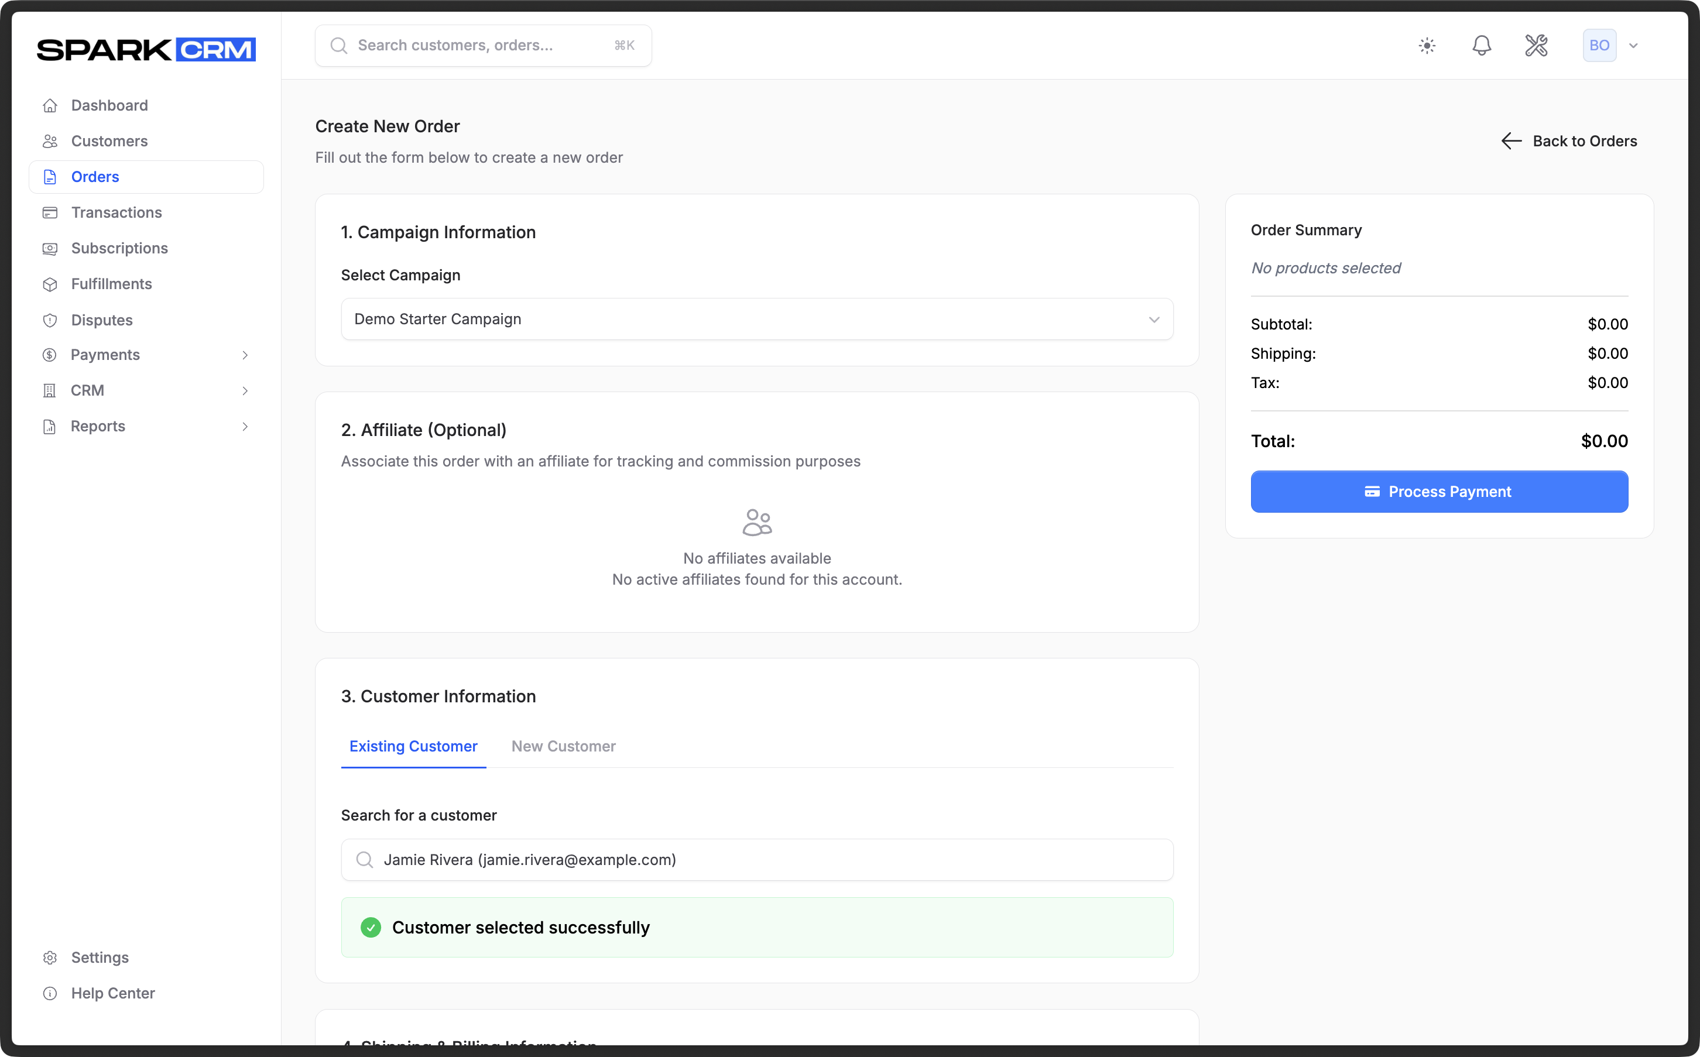Open Customers in the sidebar
Screen dimensions: 1700x1057
tap(146, 141)
